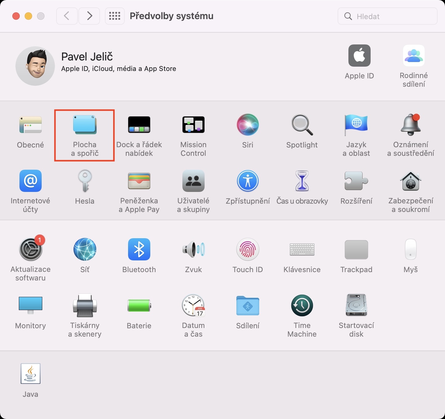
Task: Click the Pavel Jelič account name
Action: click(x=87, y=57)
